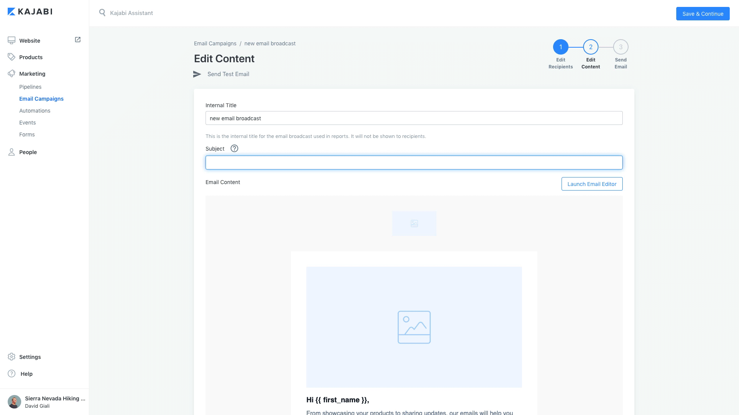Click new email broadcast breadcrumb

click(270, 43)
